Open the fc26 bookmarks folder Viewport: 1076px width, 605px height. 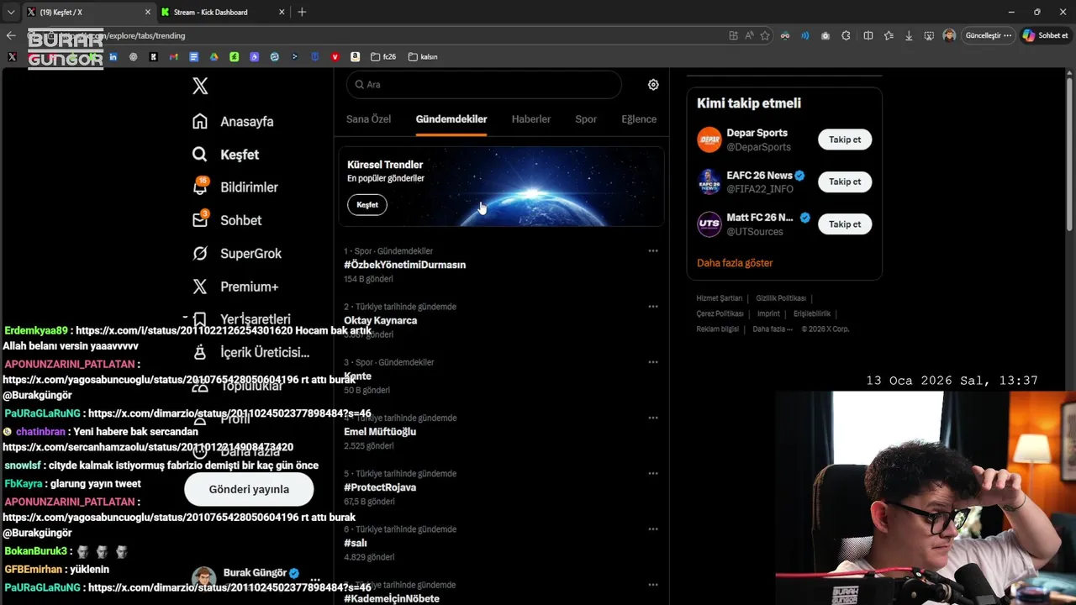[382, 57]
